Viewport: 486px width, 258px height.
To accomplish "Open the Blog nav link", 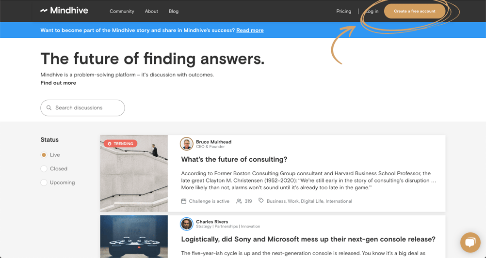I will (x=174, y=11).
